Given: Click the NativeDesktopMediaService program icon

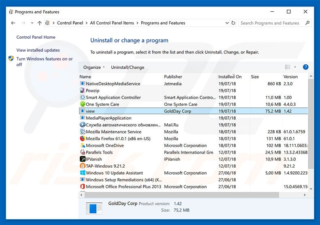Looking at the screenshot, I should pyautogui.click(x=83, y=84).
